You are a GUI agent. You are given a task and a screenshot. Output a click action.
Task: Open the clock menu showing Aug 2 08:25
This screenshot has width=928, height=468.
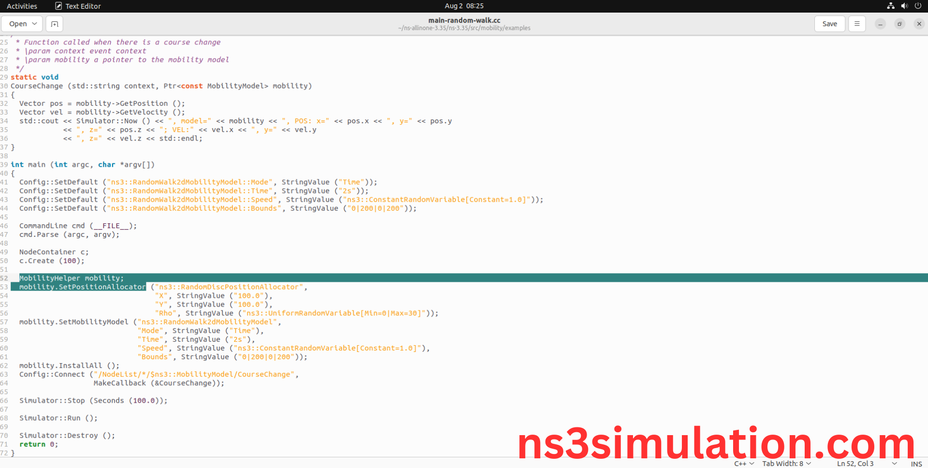pyautogui.click(x=464, y=6)
